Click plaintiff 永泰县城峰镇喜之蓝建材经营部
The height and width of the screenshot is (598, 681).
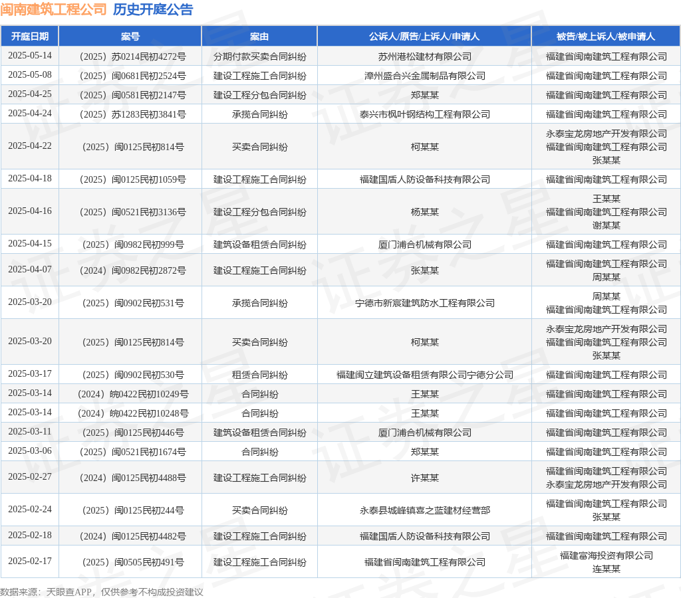click(x=425, y=510)
